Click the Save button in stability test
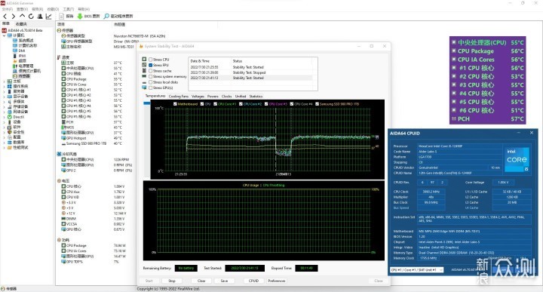543x292 pixels. [x=225, y=281]
